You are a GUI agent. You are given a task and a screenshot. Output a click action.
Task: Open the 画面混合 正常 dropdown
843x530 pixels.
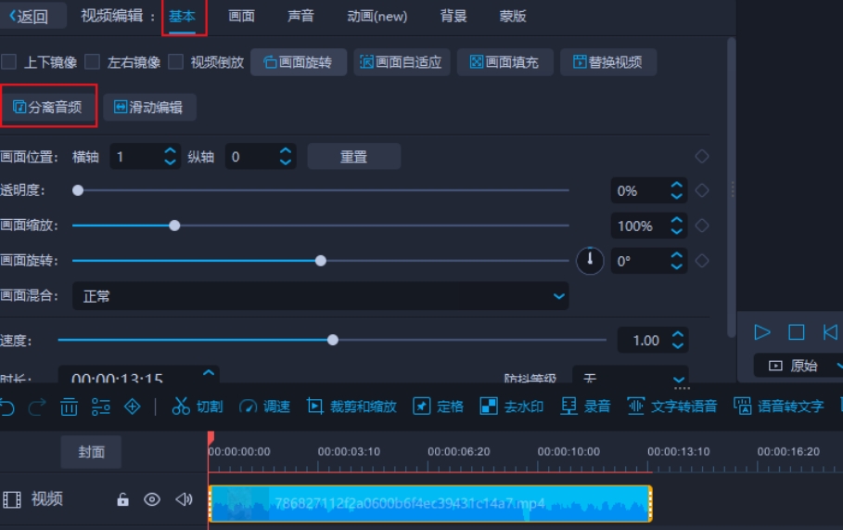coord(321,296)
